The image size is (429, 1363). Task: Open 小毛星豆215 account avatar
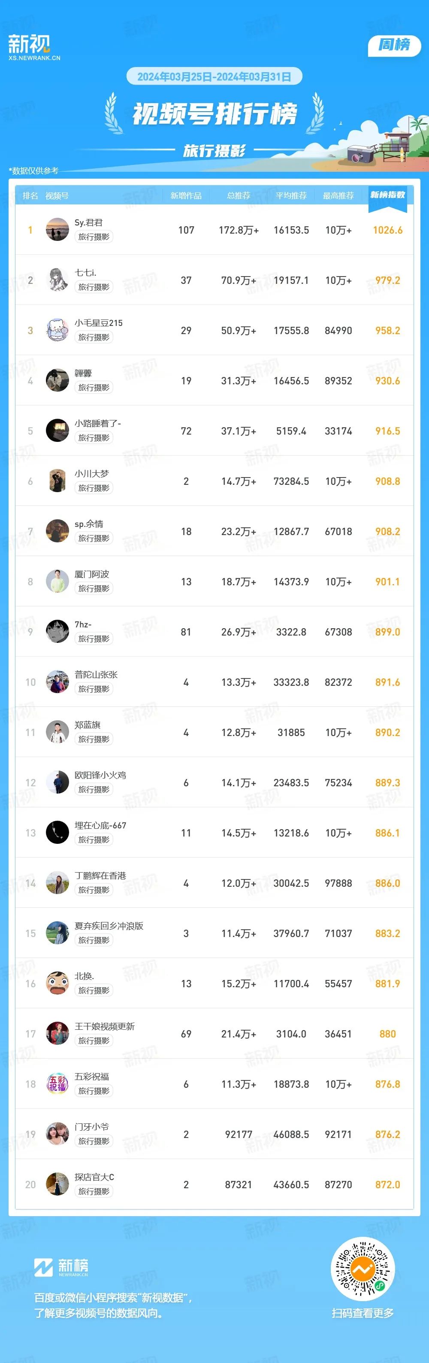57,330
